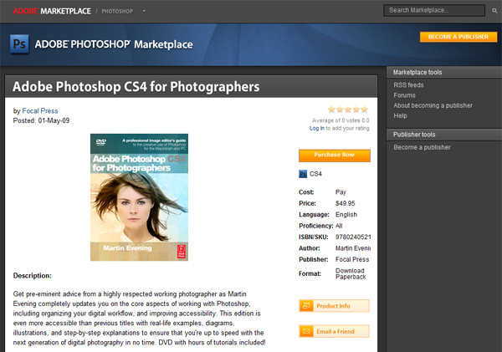Click Become a publisher sidebar link
The image size is (502, 352).
(x=422, y=147)
